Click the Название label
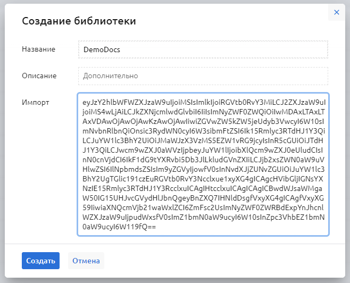This screenshot has width=350, height=283. tap(39, 49)
